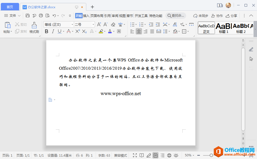Toggle Italic formatting
This screenshot has width=257, height=159.
53,31
